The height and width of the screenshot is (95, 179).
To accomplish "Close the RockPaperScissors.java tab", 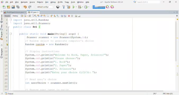I will [x=25, y=12].
